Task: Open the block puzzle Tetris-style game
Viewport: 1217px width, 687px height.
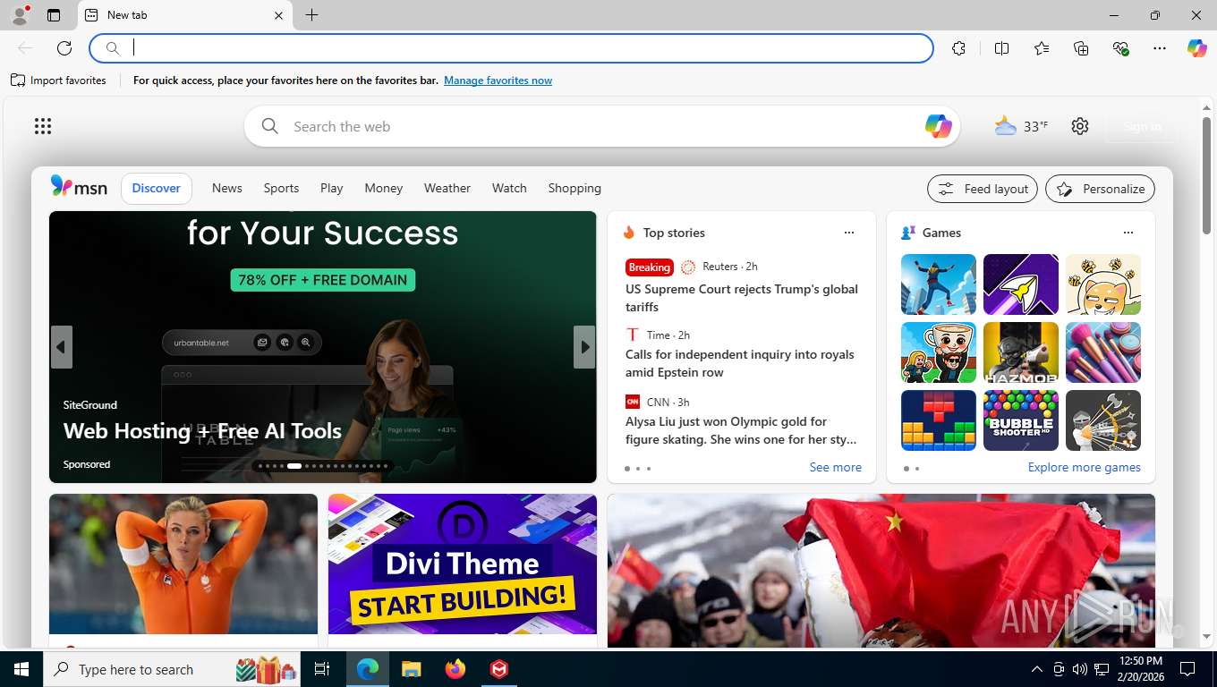Action: click(x=939, y=420)
